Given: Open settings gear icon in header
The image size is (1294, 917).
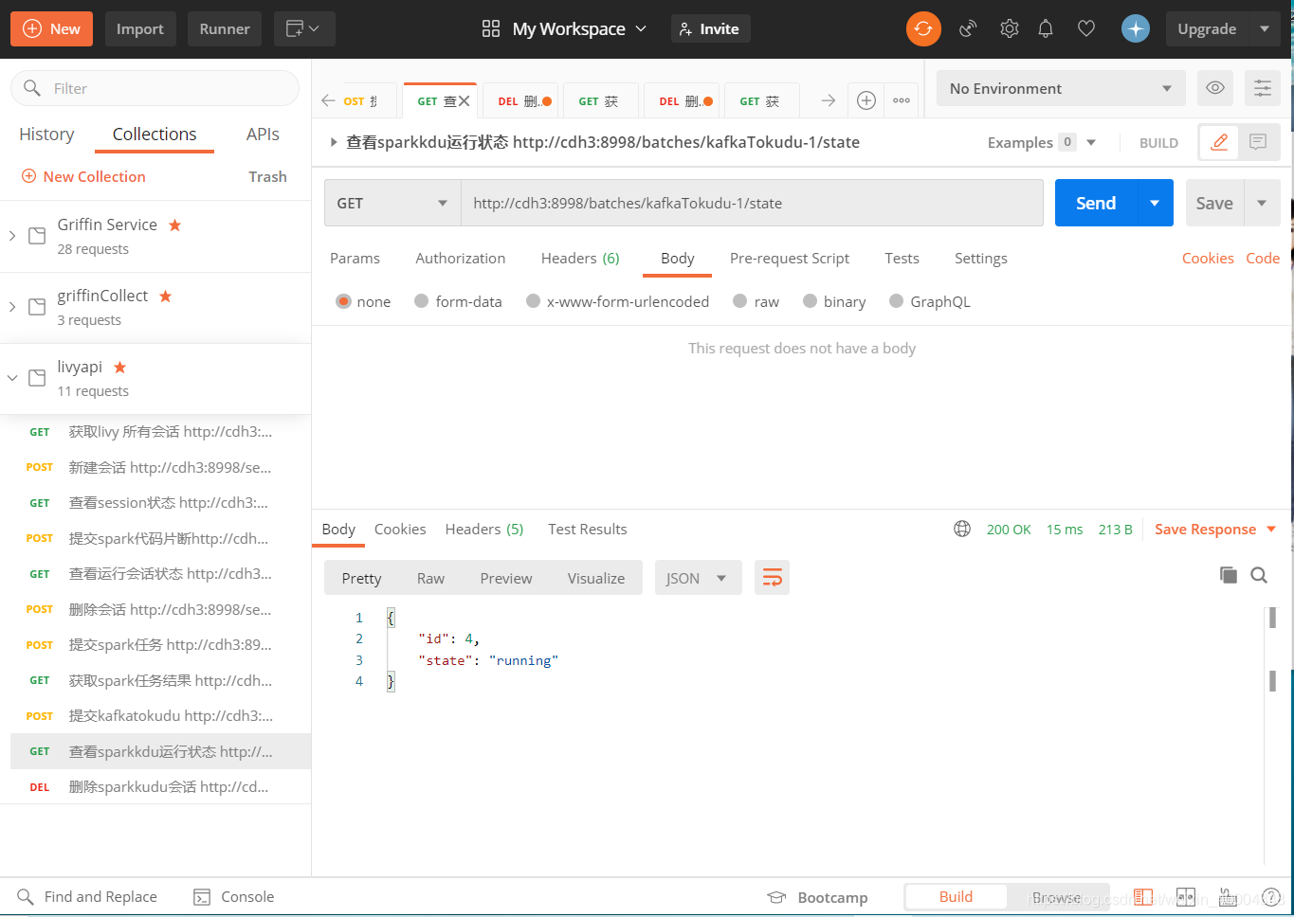Looking at the screenshot, I should coord(1010,29).
